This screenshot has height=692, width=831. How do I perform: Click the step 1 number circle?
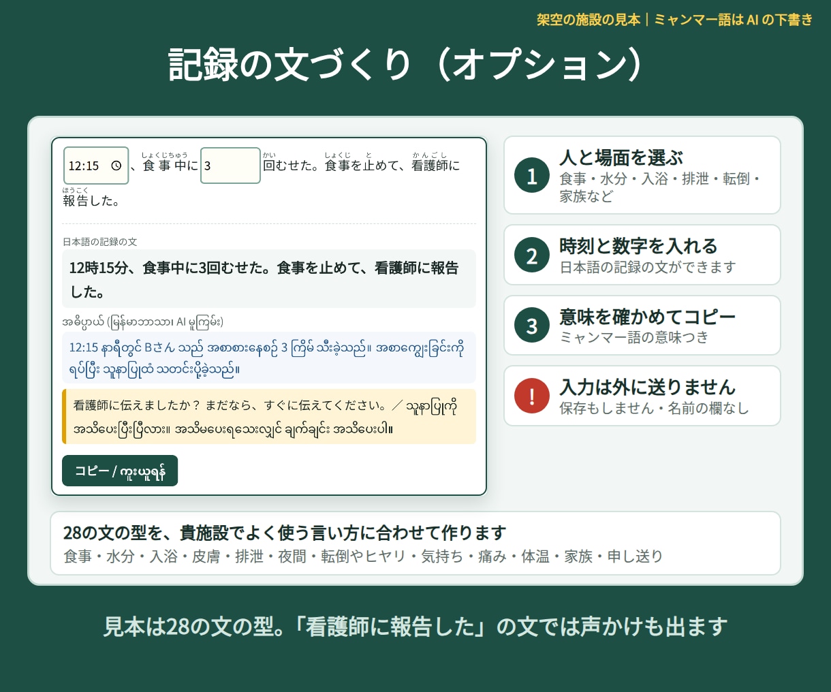pos(532,176)
